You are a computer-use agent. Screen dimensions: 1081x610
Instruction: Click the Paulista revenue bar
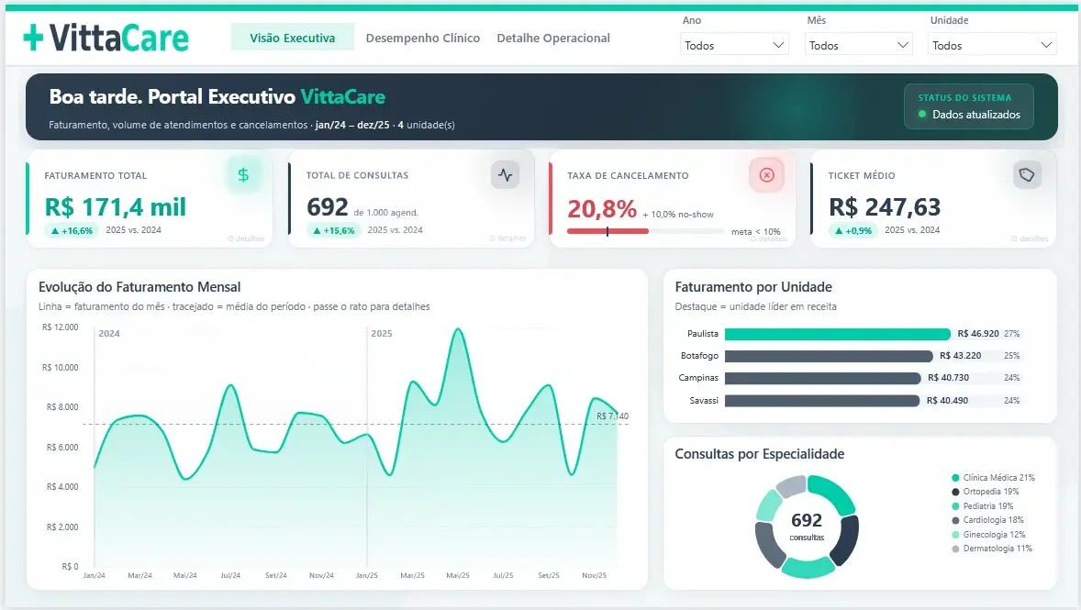point(837,334)
